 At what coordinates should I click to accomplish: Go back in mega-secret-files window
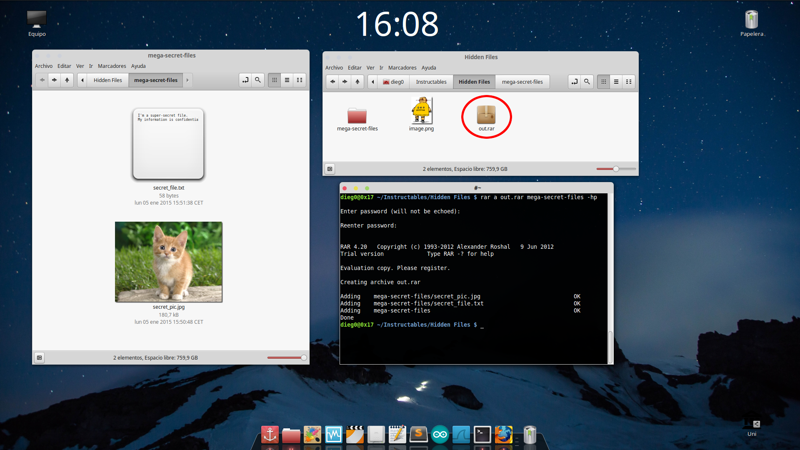click(42, 80)
